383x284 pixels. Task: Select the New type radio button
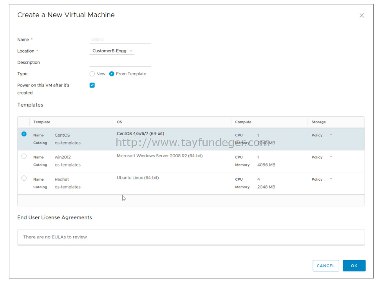pos(92,74)
